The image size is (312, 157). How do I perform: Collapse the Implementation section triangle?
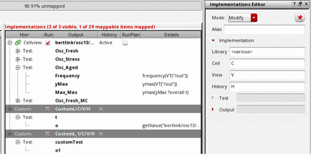[213, 40]
